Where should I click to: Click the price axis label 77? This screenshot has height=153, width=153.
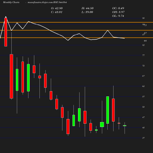pyautogui.click(x=144, y=55)
